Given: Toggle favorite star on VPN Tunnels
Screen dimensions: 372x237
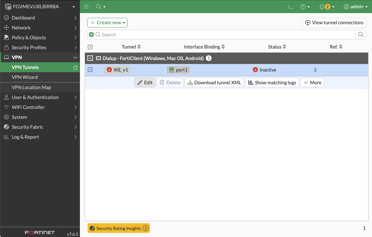Looking at the screenshot, I should pos(75,67).
